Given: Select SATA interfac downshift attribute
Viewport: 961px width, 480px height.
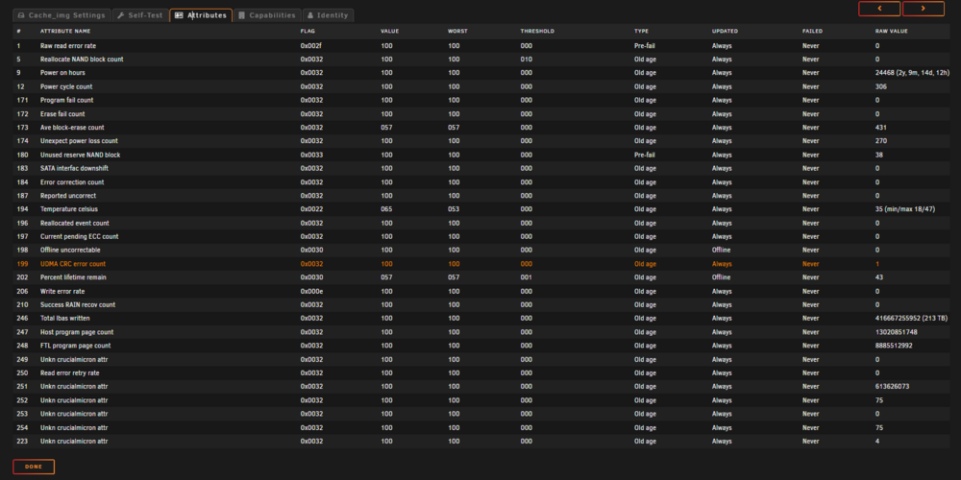Looking at the screenshot, I should coord(481,168).
